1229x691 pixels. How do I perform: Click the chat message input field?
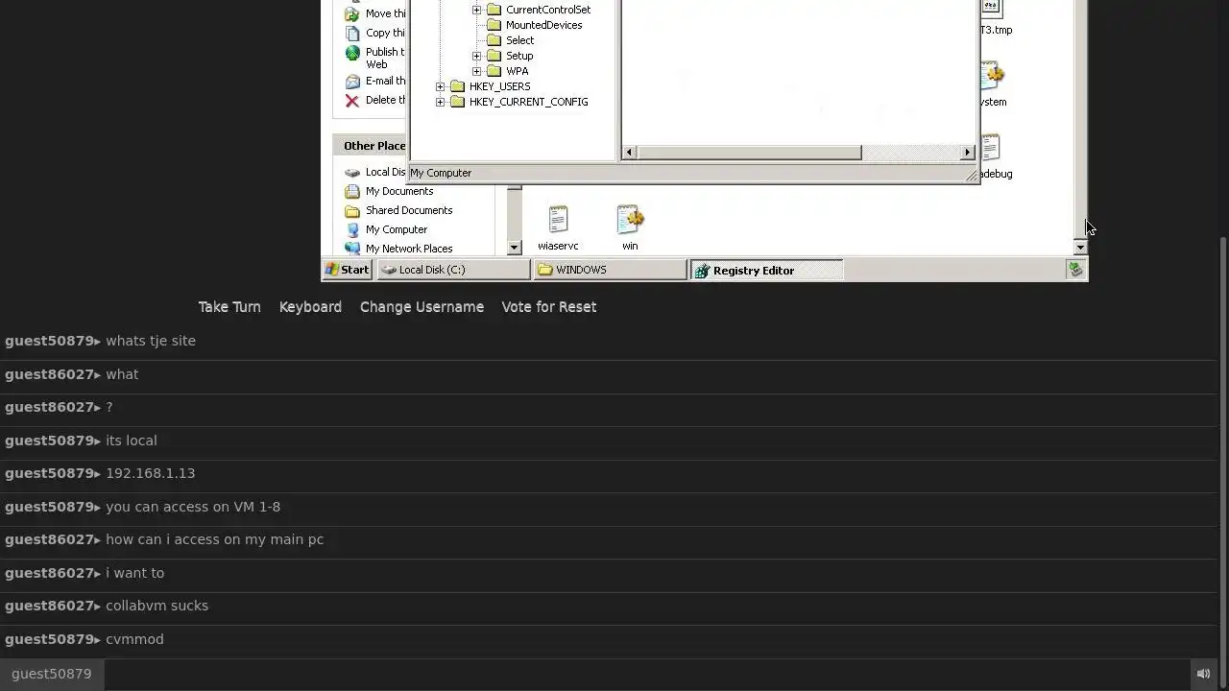645,674
